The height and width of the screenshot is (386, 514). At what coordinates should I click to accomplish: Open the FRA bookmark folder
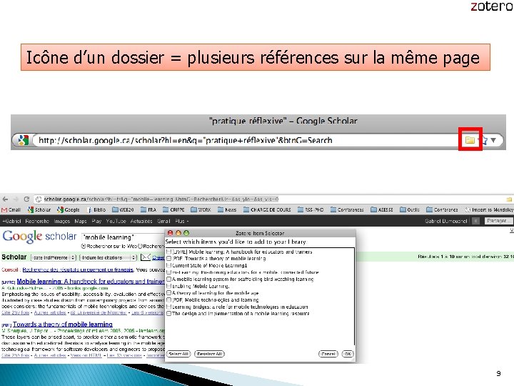(148, 209)
